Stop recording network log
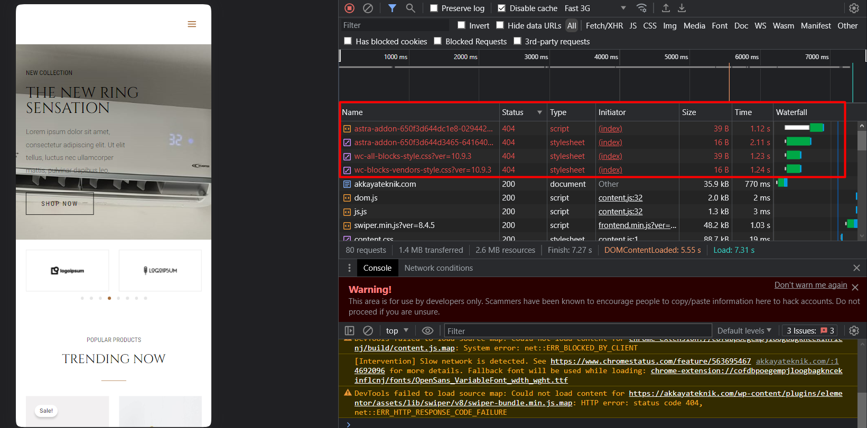The image size is (867, 428). pyautogui.click(x=349, y=8)
